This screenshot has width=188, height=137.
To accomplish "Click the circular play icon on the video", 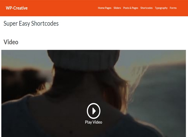I will coord(93,111).
